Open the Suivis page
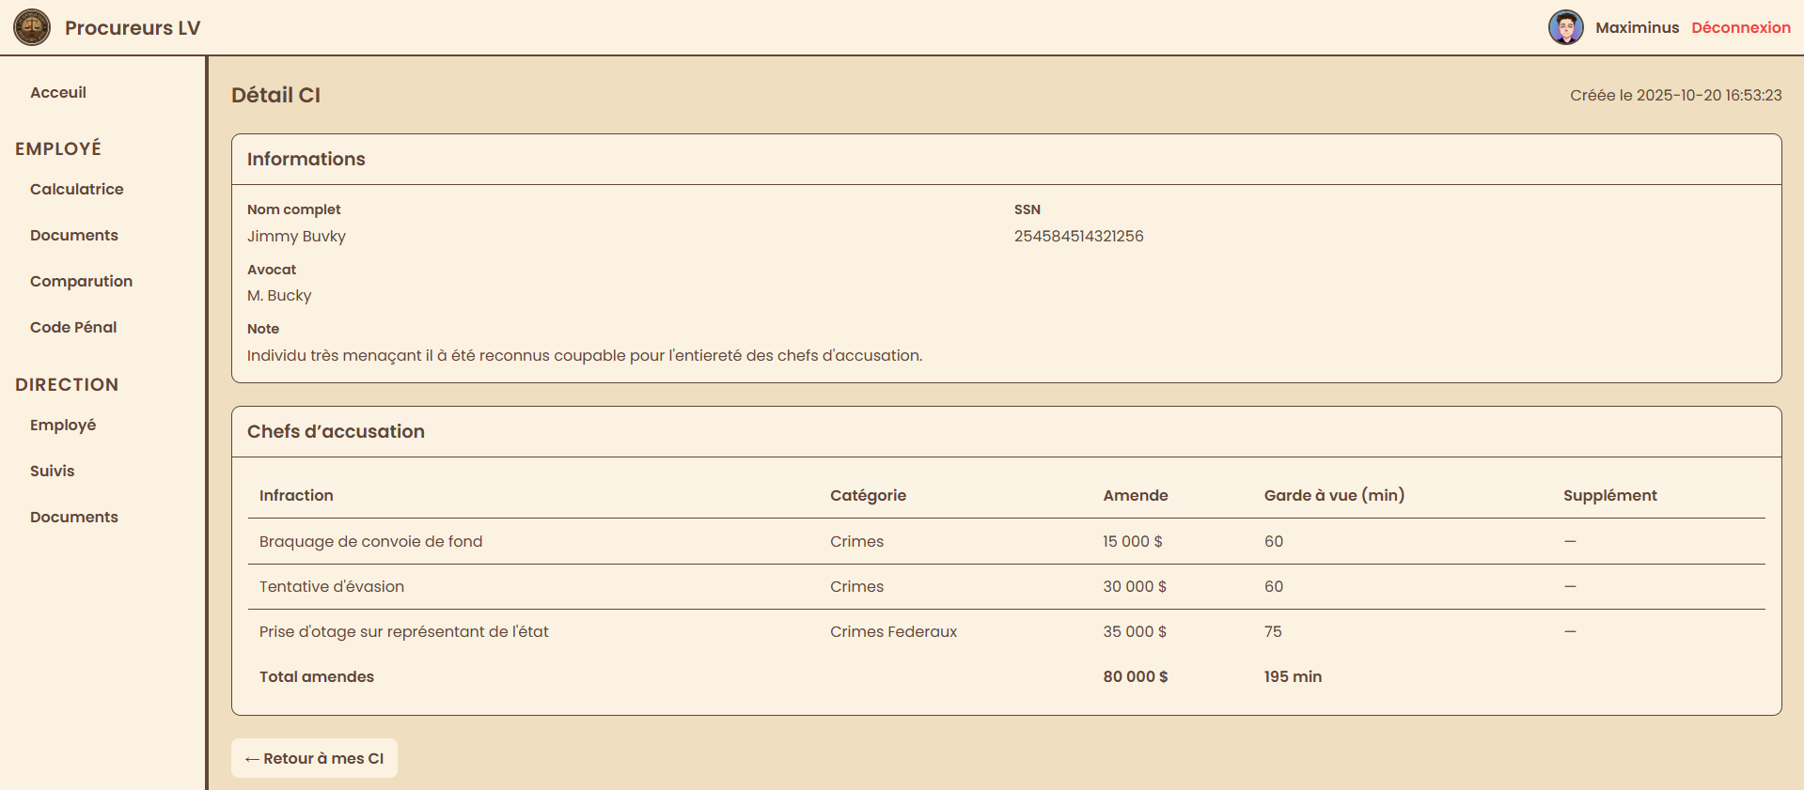Screen dimensions: 1804x790 coord(53,471)
